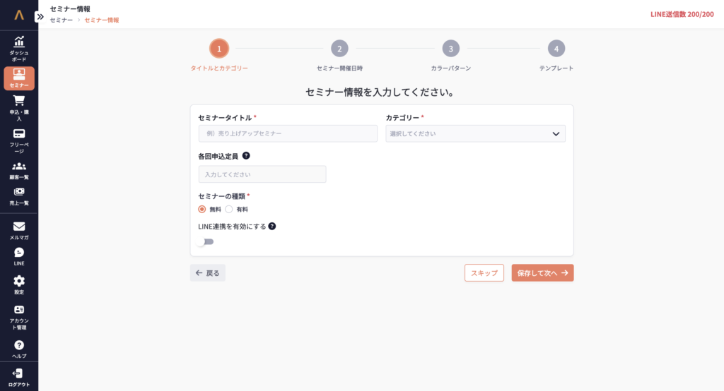Click the スキップ button
The height and width of the screenshot is (391, 724).
coord(484,273)
